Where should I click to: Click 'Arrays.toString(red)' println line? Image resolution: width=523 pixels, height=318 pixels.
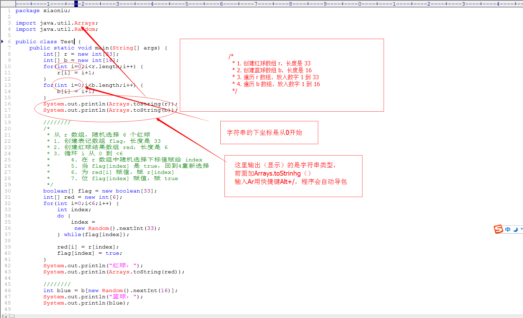tap(114, 272)
